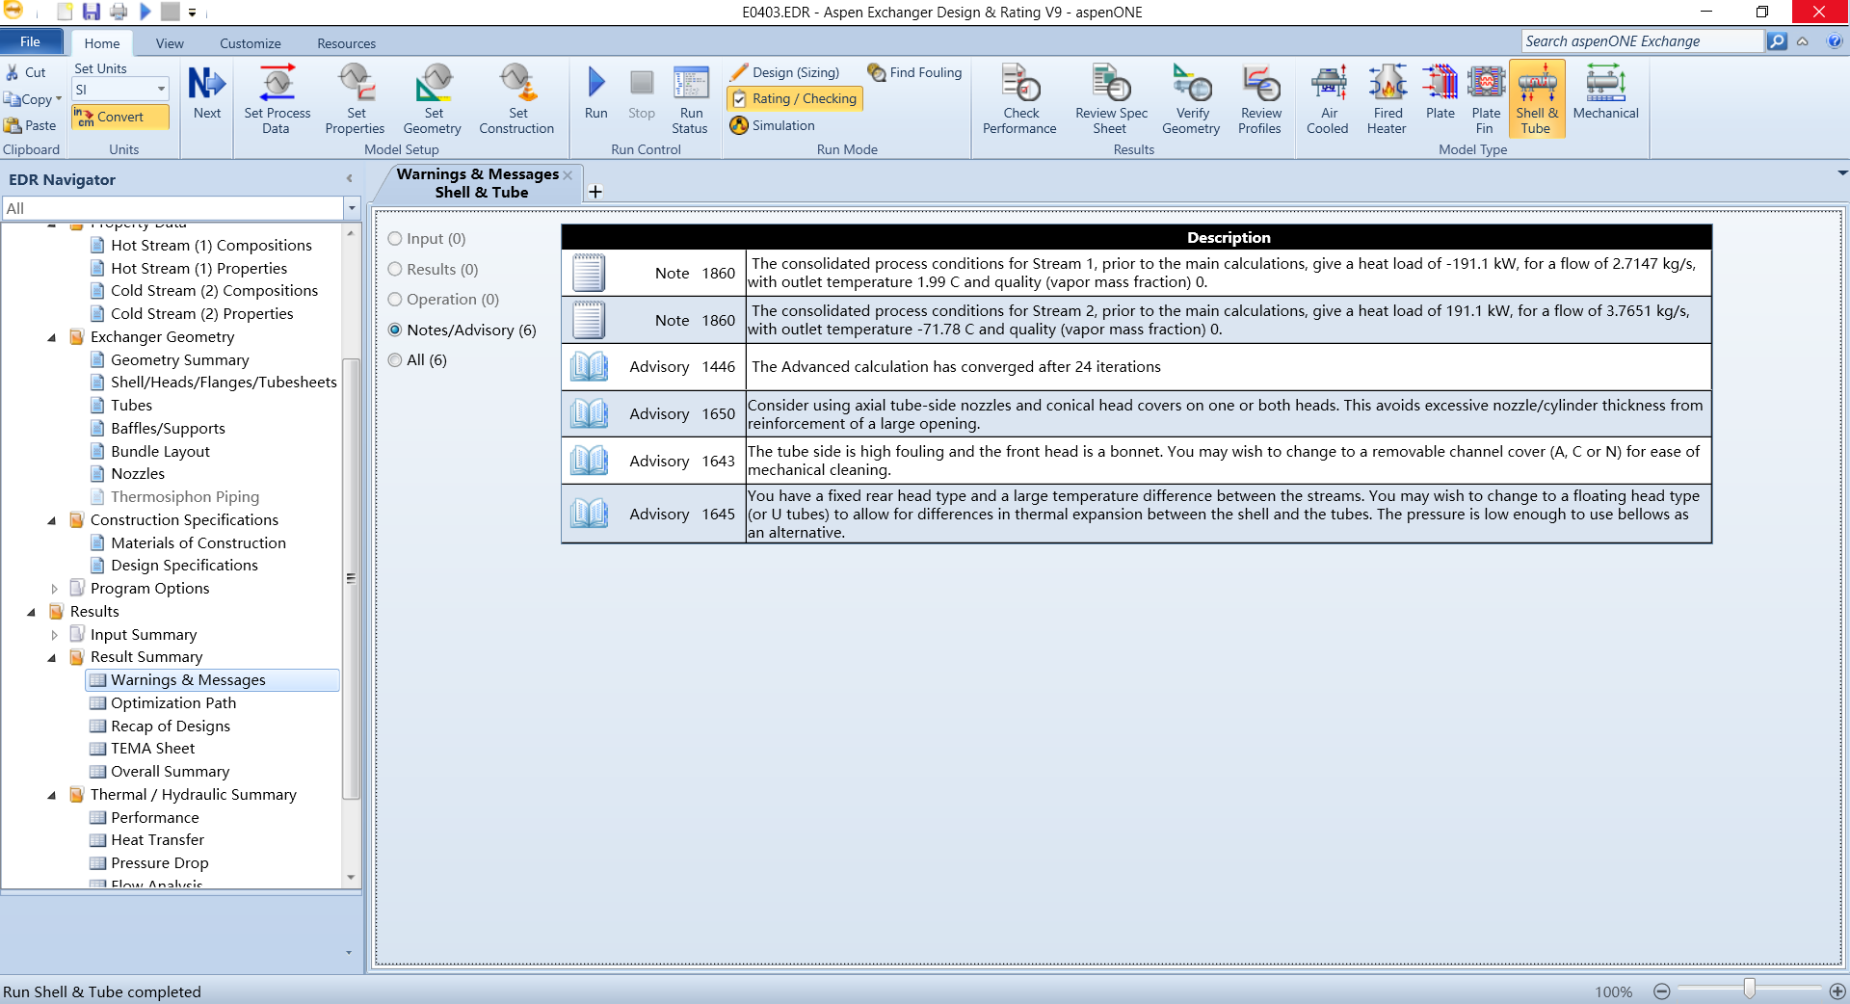
Task: Toggle Rating / Checking run mode
Action: tap(794, 98)
